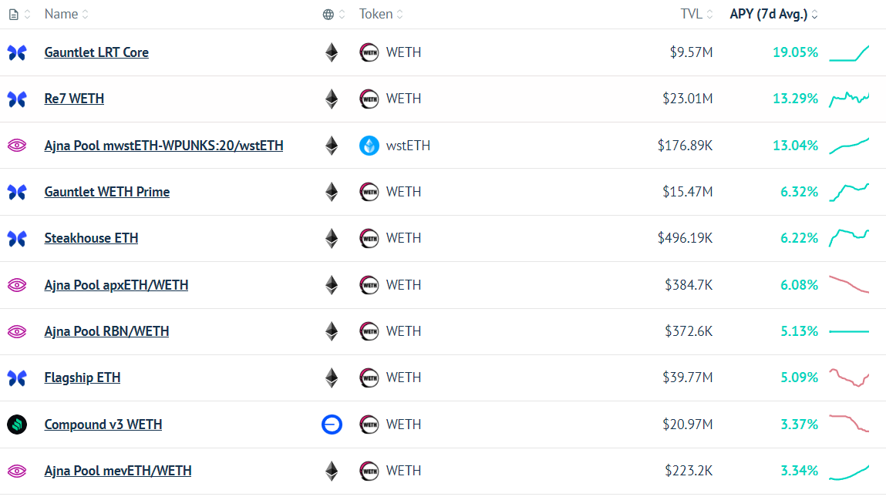Click the Ethereum chain icon in Re7 WETH row
The width and height of the screenshot is (886, 500).
pos(332,99)
